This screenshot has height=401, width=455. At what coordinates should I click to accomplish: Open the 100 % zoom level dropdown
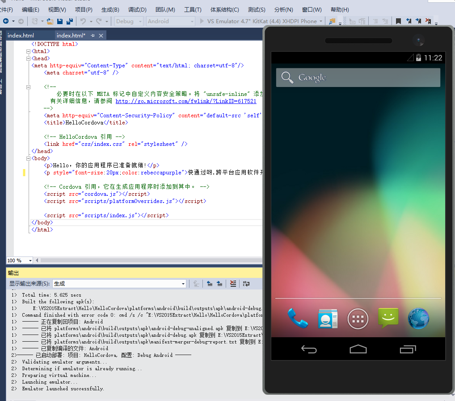(x=19, y=260)
